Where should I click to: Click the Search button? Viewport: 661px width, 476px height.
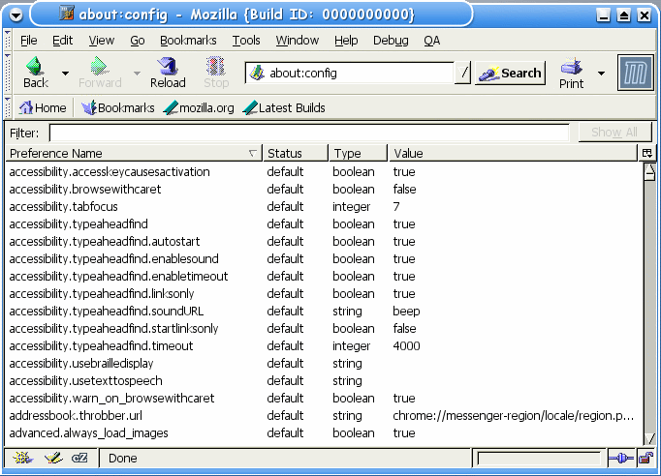point(510,74)
